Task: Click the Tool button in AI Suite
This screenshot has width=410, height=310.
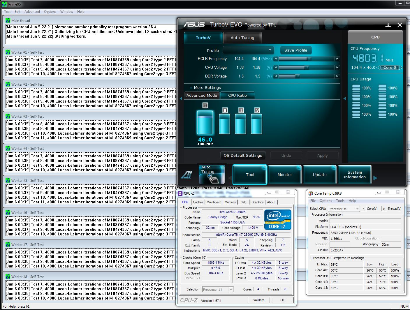Action: tap(250, 175)
